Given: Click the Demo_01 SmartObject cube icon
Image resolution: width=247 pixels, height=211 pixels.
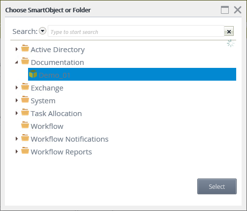Looking at the screenshot, I should pos(33,74).
